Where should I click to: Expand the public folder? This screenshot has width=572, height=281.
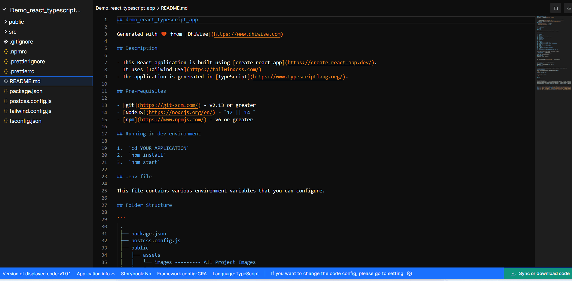pyautogui.click(x=16, y=22)
